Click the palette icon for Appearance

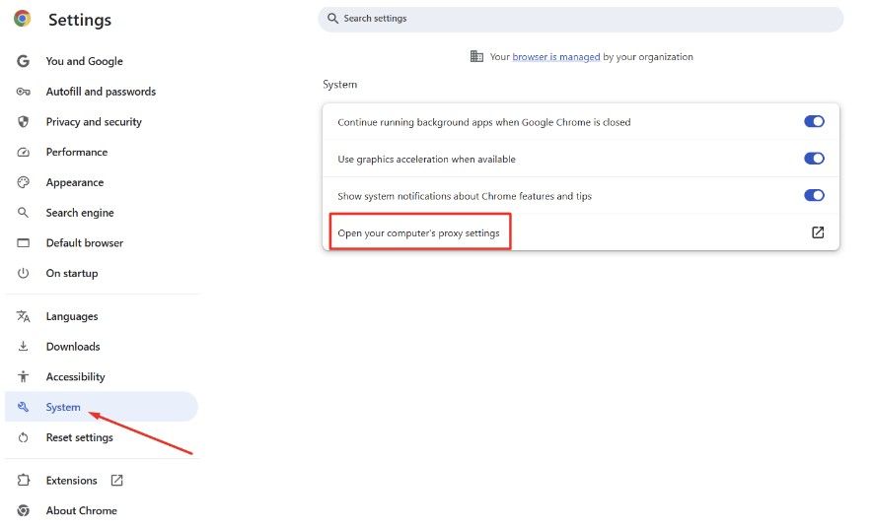tap(23, 182)
